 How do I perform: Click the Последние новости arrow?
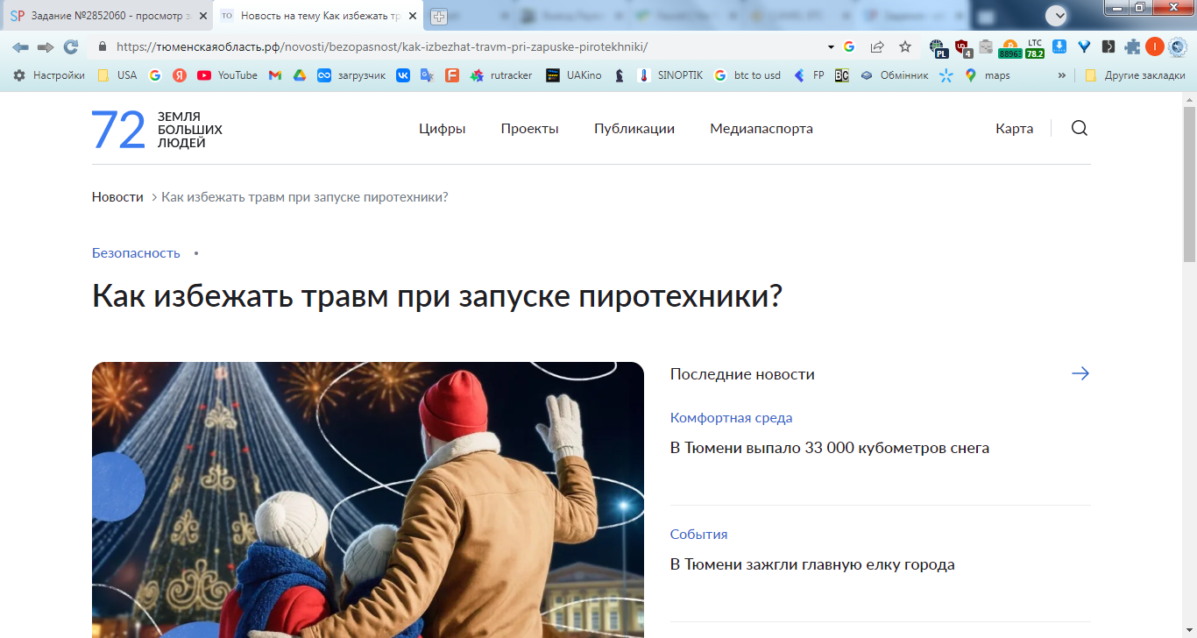(x=1080, y=374)
